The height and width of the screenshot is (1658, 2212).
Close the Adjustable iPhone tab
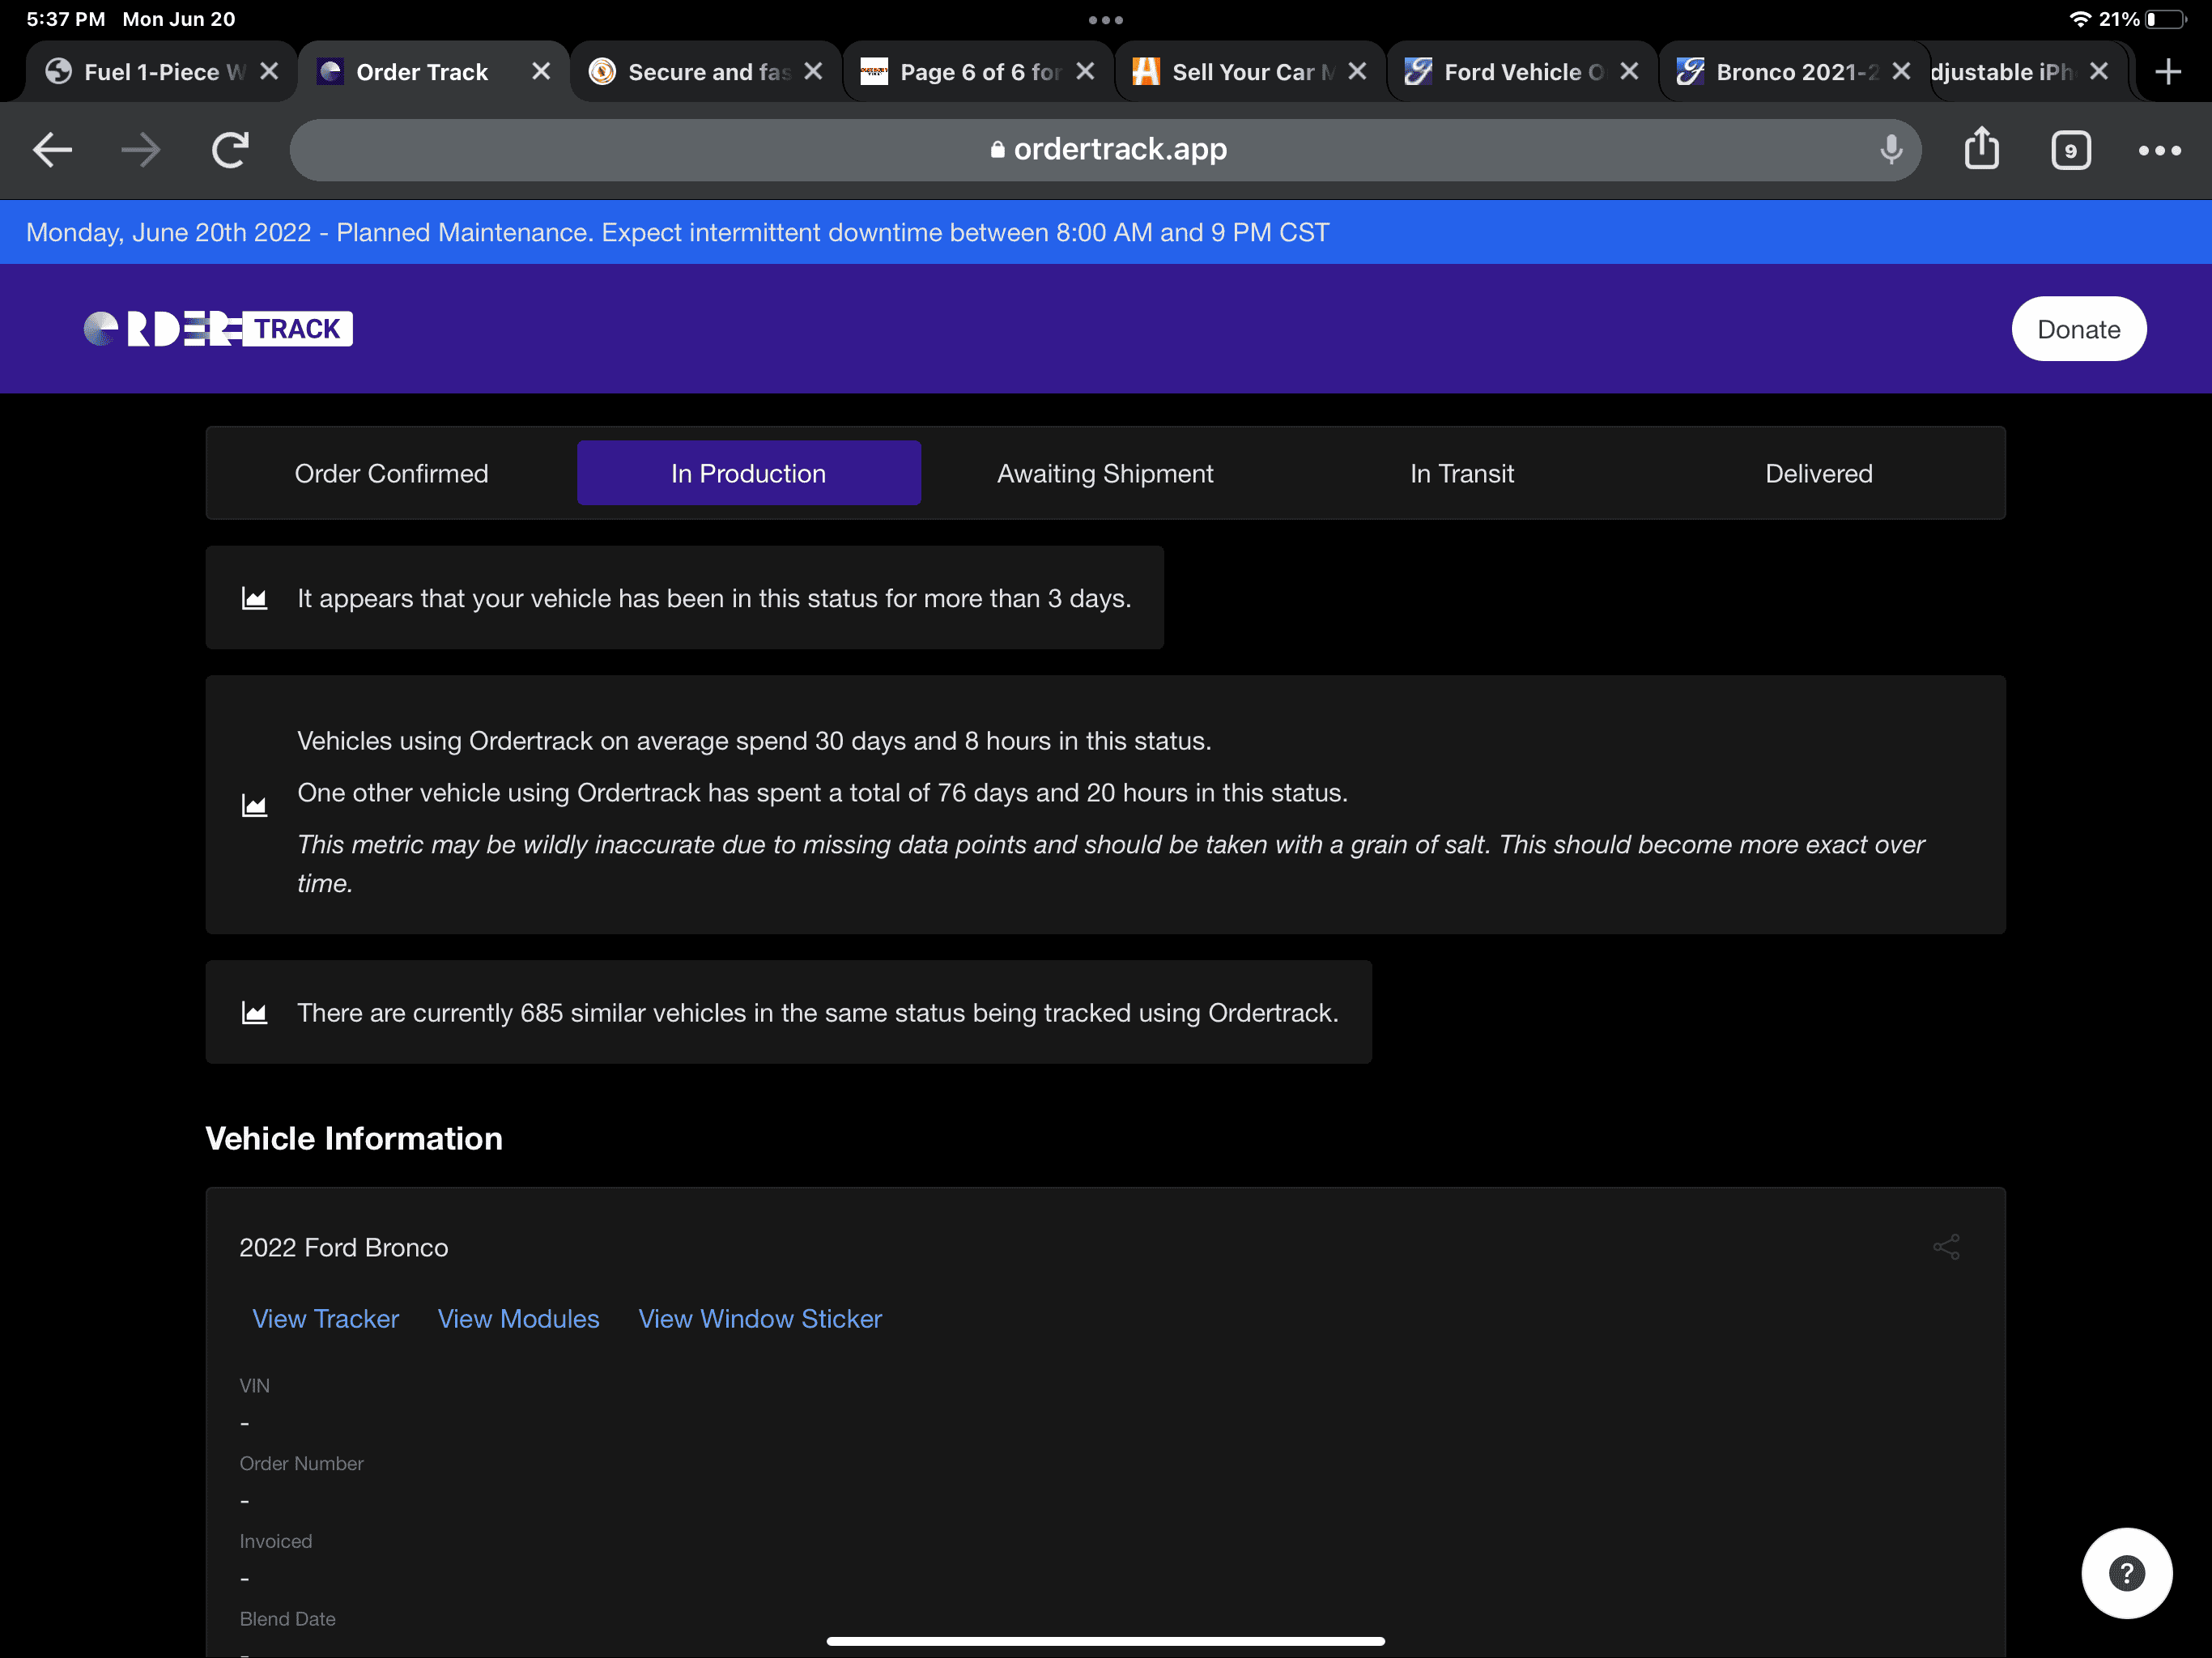(2098, 71)
